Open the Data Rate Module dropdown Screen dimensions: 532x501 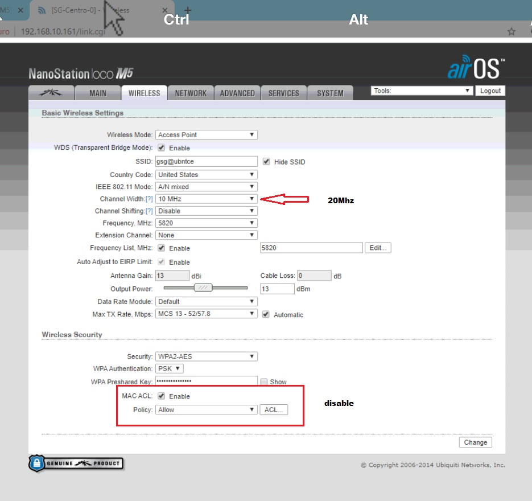coord(207,301)
